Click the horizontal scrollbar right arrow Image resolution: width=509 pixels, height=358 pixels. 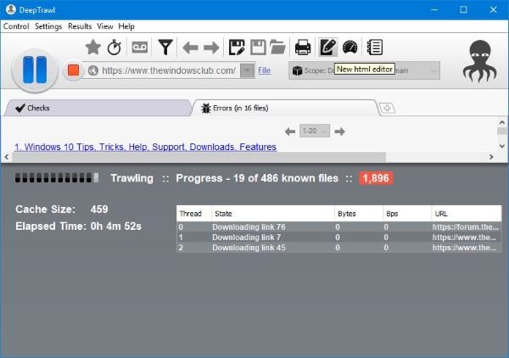pyautogui.click(x=491, y=157)
